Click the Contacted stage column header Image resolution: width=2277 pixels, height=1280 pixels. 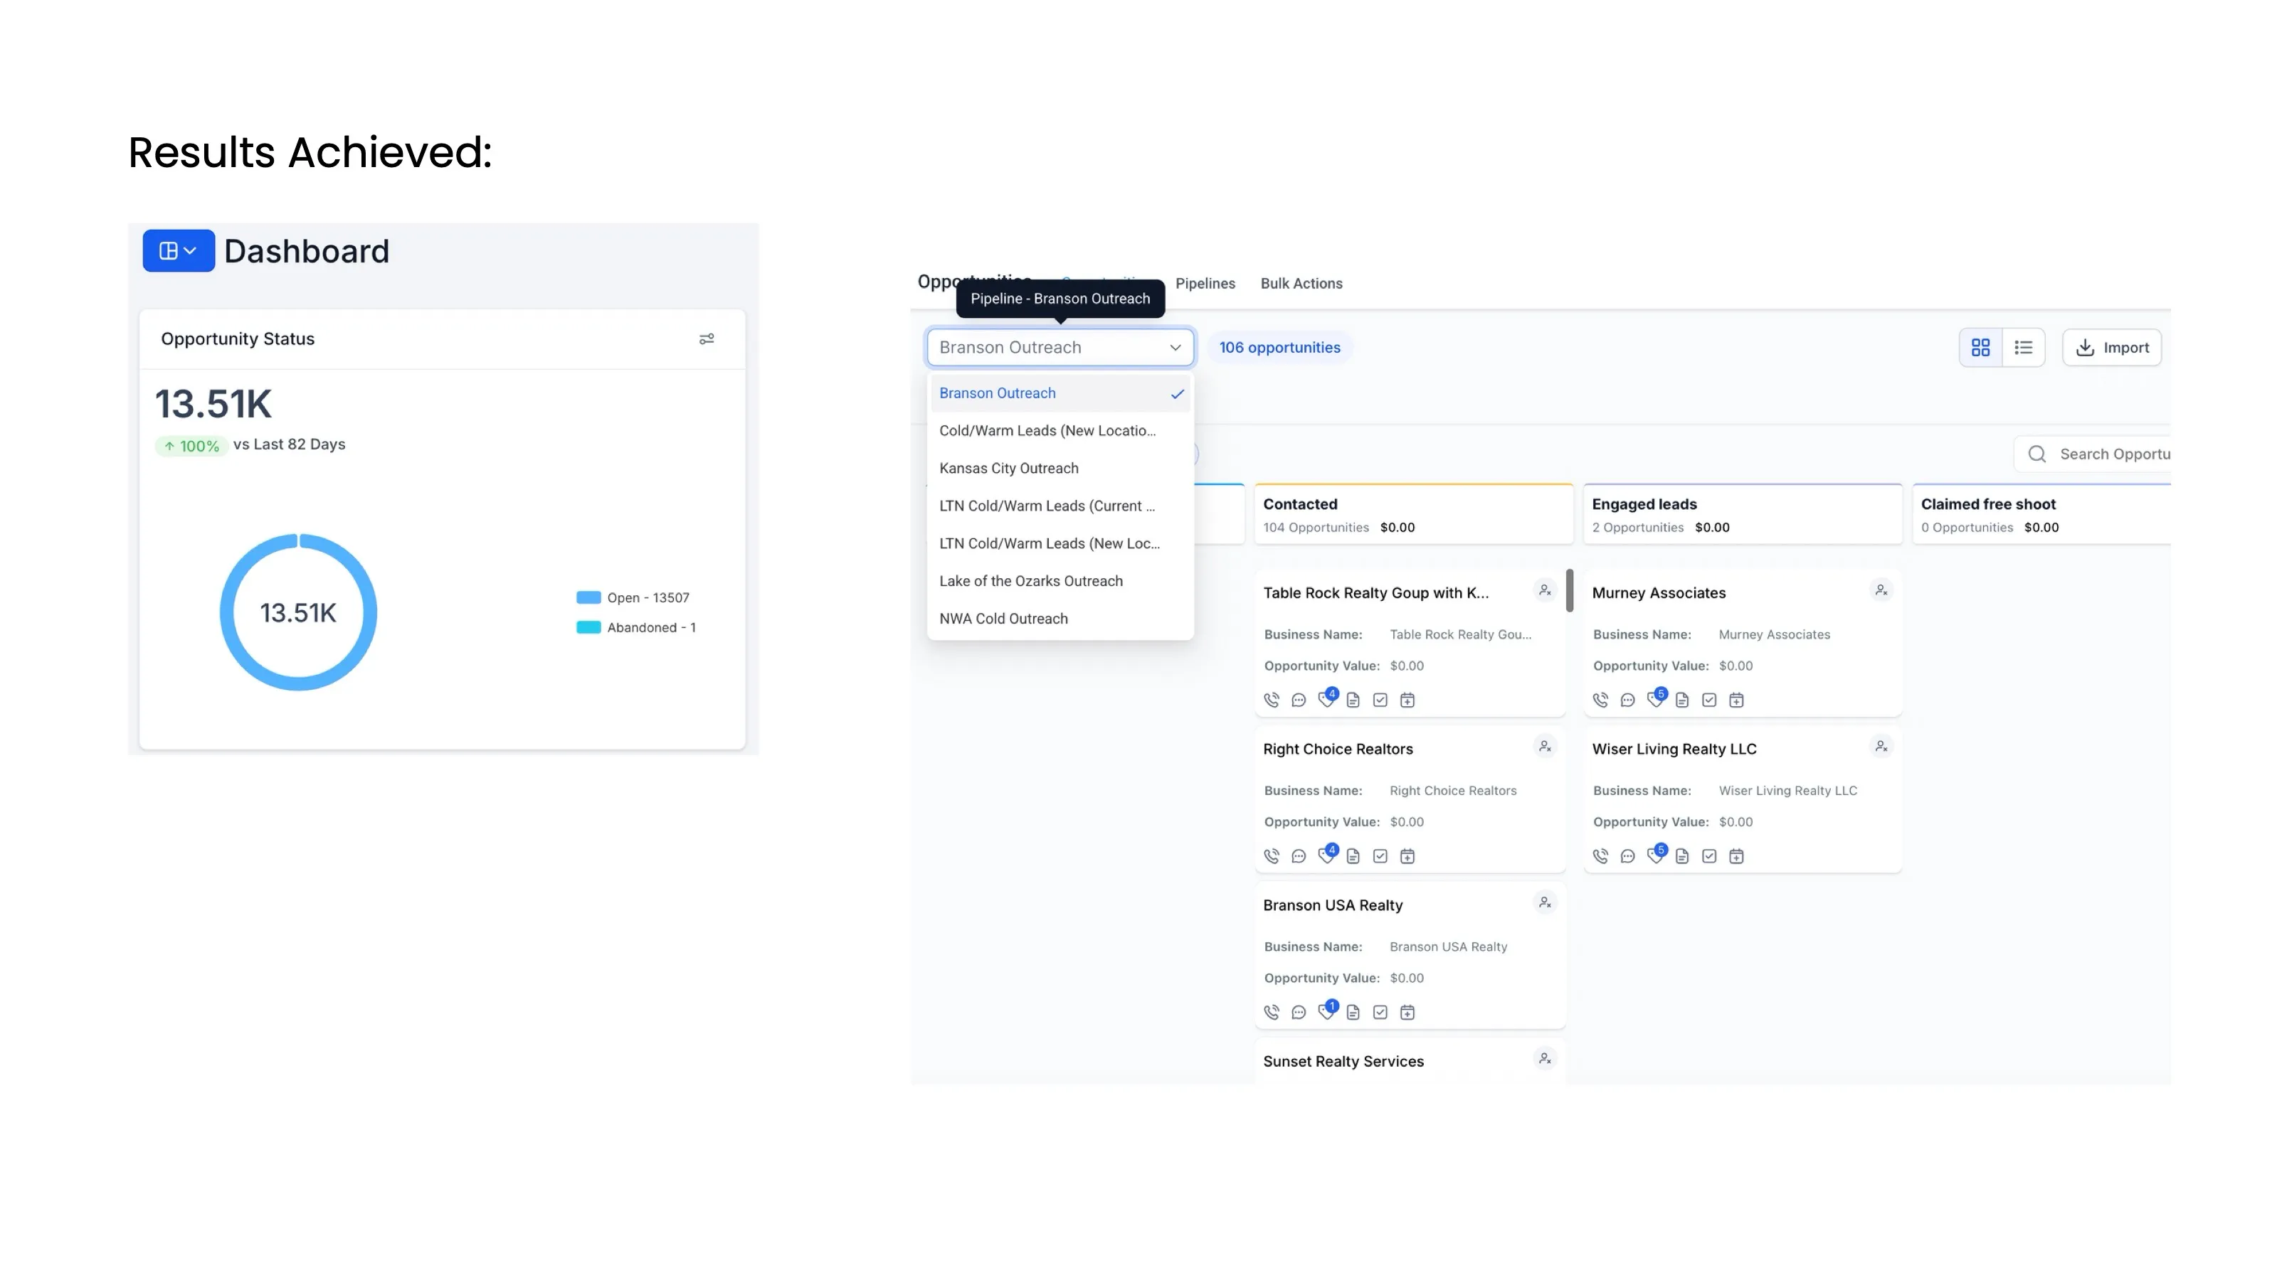1413,515
